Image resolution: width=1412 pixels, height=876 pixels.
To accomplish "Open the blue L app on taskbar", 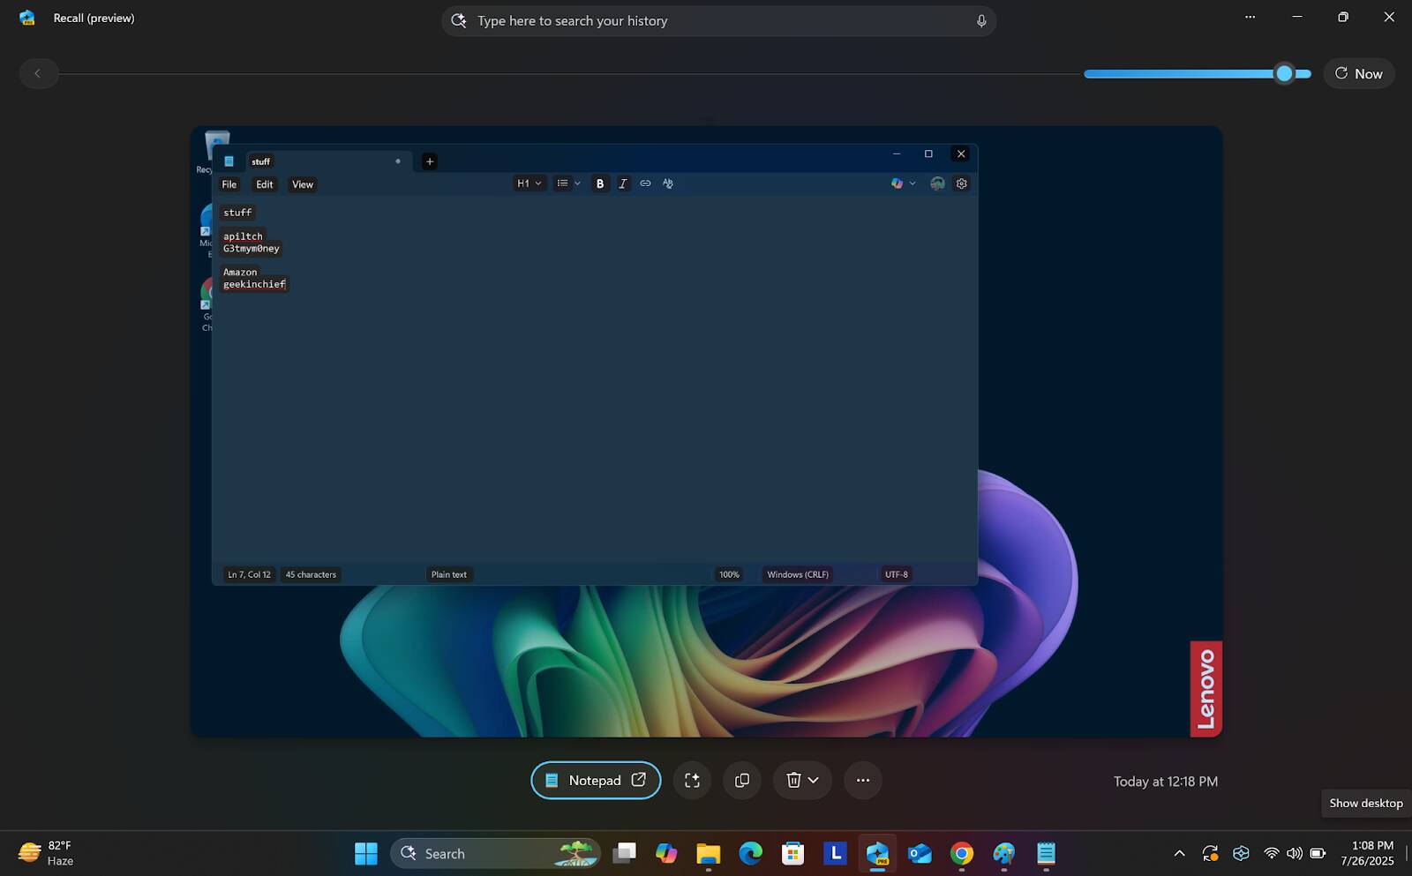I will click(835, 853).
